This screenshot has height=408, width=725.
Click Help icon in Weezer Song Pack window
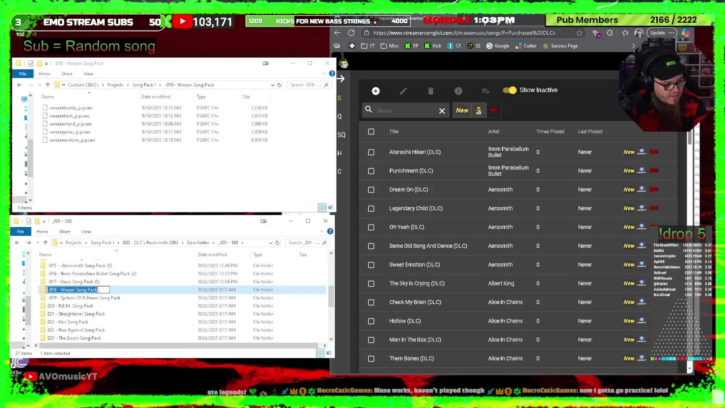[332, 74]
